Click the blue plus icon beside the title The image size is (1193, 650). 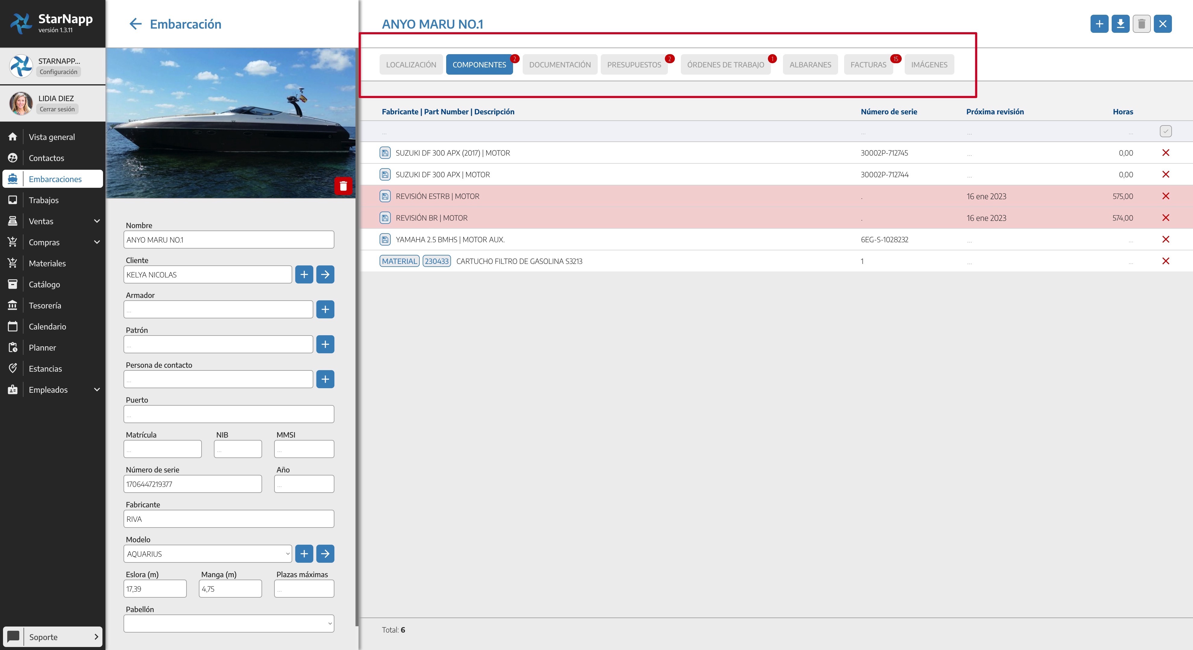point(1099,24)
